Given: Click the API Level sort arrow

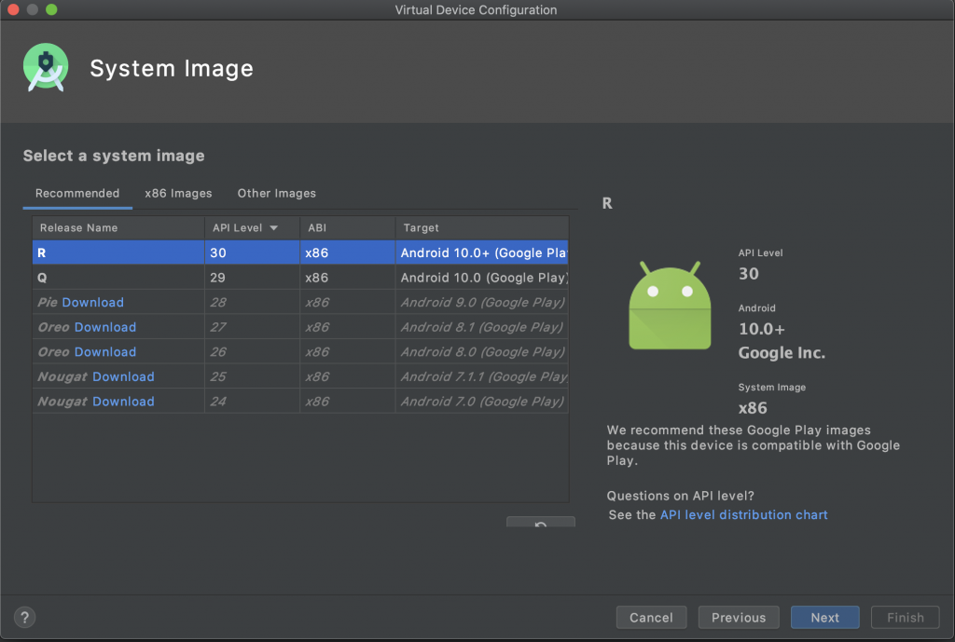Looking at the screenshot, I should [273, 228].
